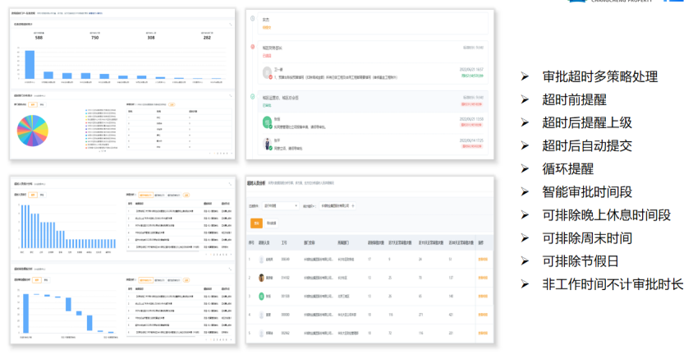Image resolution: width=693 pixels, height=359 pixels.
Task: Click the '审批超时多策略处理' bullet text
Action: (x=600, y=76)
